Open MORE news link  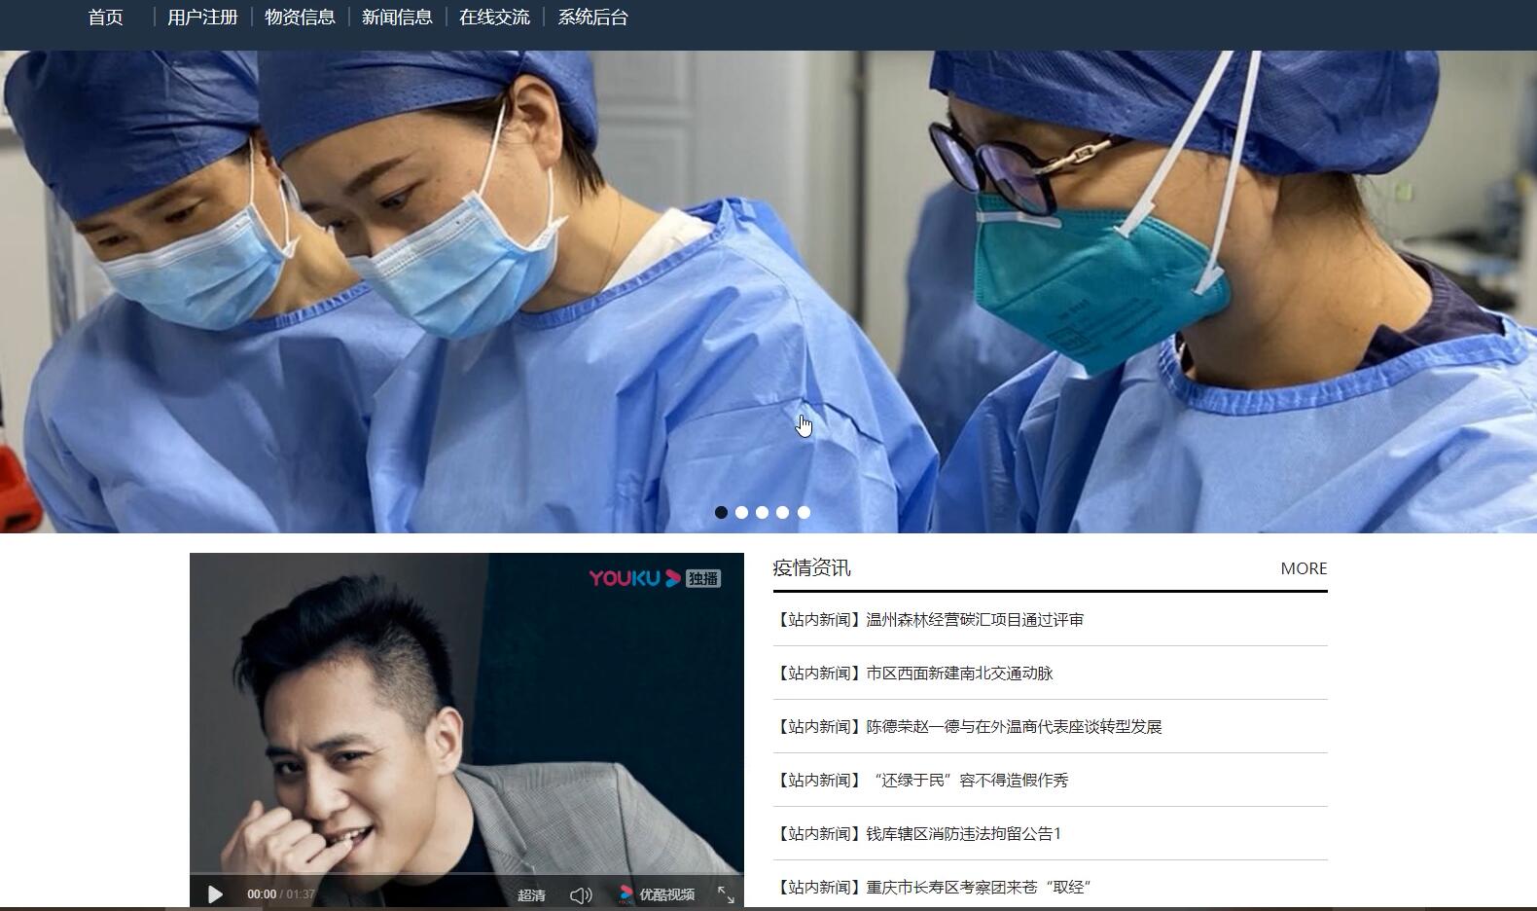click(1304, 568)
